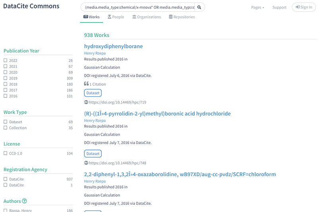
Task: Enable the Dataset work type filter
Action: point(6,122)
